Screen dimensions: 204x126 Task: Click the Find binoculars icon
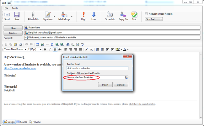[68, 45]
